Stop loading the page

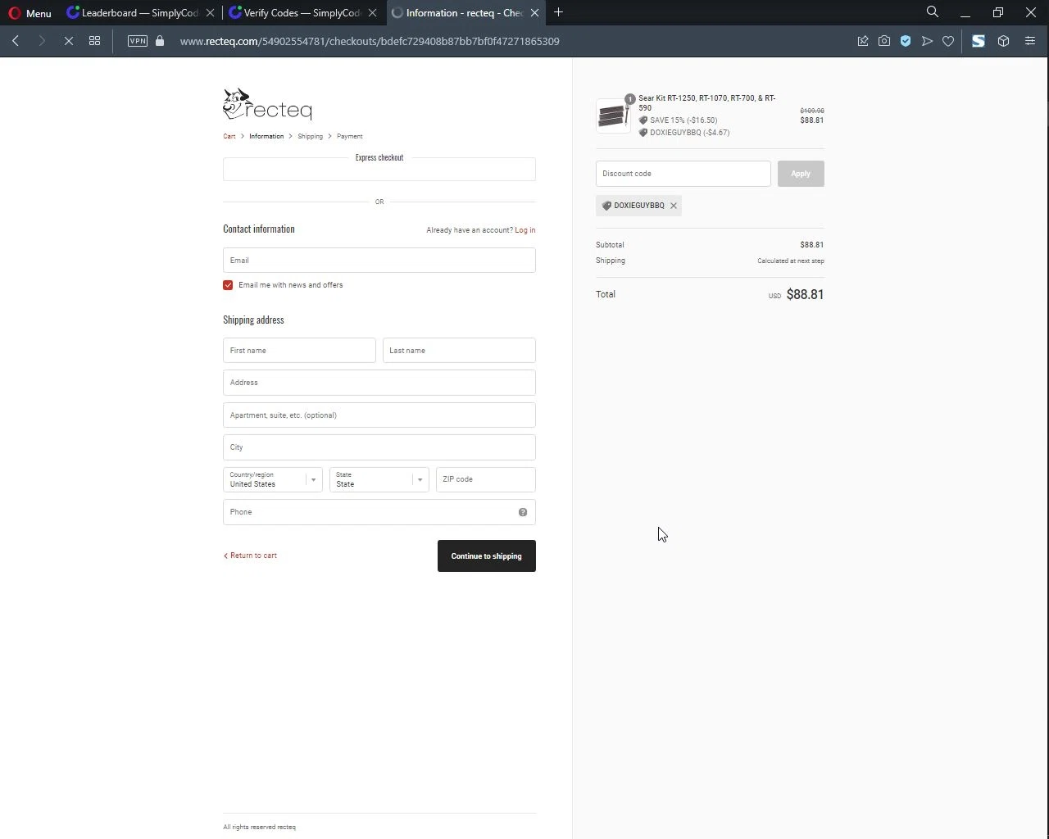[69, 41]
